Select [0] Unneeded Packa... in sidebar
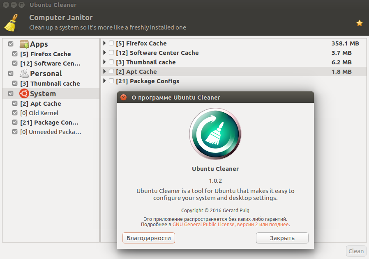369x259 pixels. tap(51, 132)
